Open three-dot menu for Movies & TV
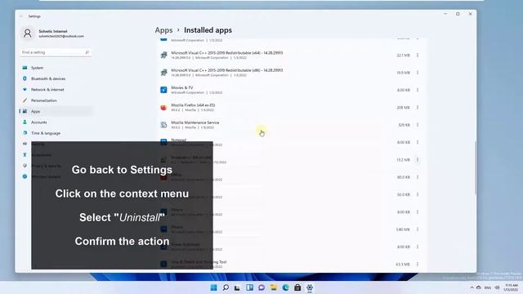 pos(418,90)
